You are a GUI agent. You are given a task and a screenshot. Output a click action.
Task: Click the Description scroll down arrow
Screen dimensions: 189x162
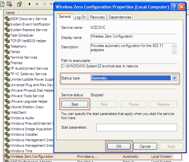[174, 52]
